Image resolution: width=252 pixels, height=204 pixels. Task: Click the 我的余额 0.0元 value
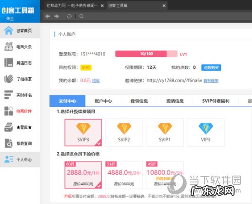86,80
